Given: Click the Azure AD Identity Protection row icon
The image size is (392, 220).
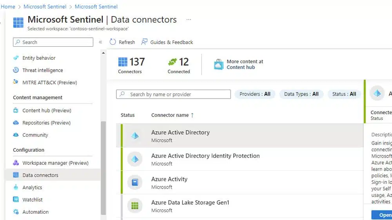Looking at the screenshot, I should (135, 159).
